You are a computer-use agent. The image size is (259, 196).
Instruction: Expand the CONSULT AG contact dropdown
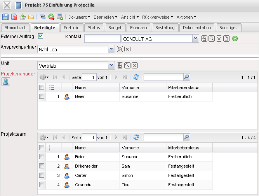click(x=195, y=38)
